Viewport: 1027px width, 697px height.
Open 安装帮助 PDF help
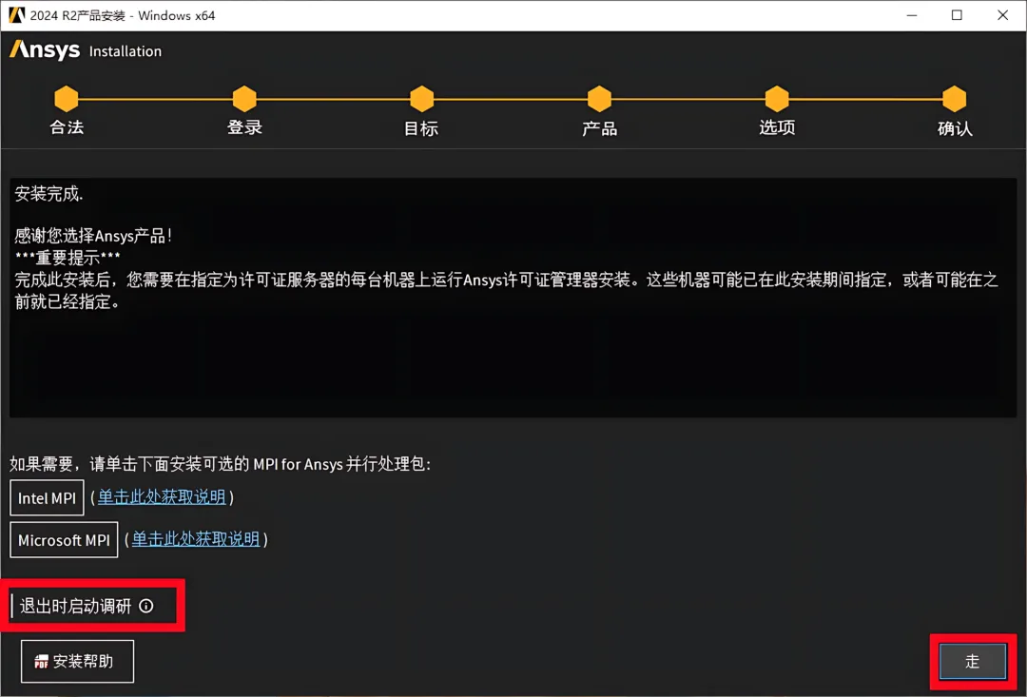coord(77,661)
